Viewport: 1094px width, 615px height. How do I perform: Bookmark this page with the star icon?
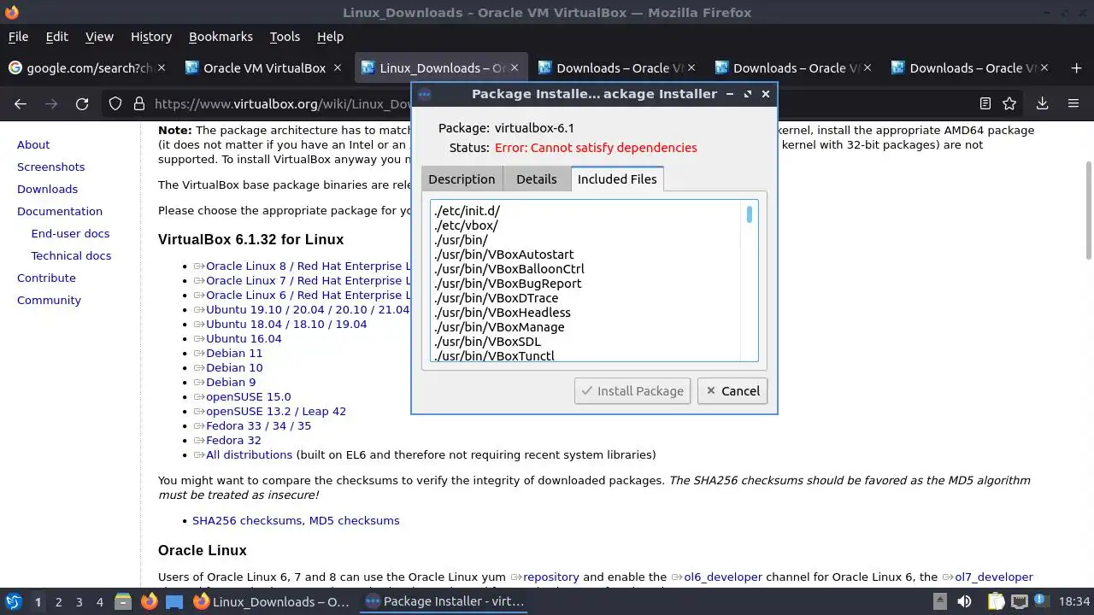pos(1009,103)
